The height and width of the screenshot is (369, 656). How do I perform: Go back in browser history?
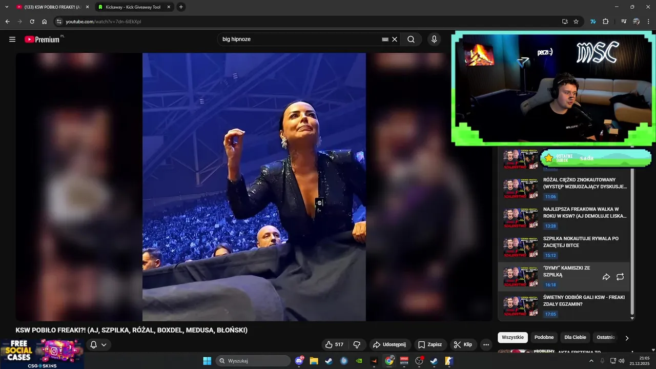pyautogui.click(x=7, y=22)
